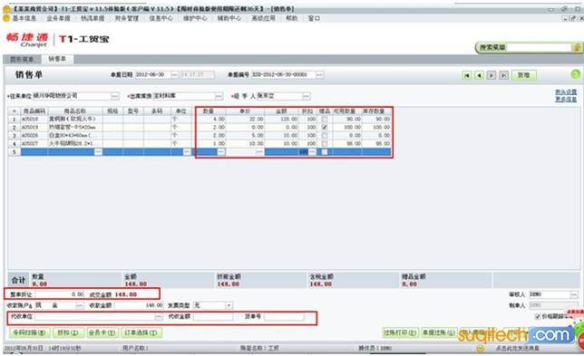Open the 帮助 menu
This screenshot has width=584, height=356.
(292, 18)
